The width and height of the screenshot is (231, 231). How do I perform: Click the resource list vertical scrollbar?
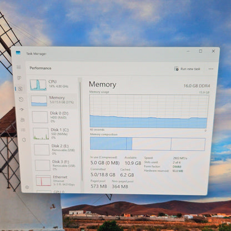click(x=81, y=132)
